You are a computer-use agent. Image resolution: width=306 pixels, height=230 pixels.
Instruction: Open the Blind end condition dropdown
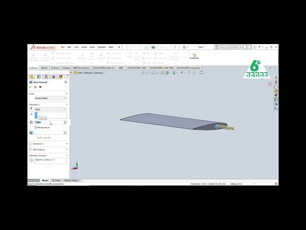pyautogui.click(x=50, y=109)
